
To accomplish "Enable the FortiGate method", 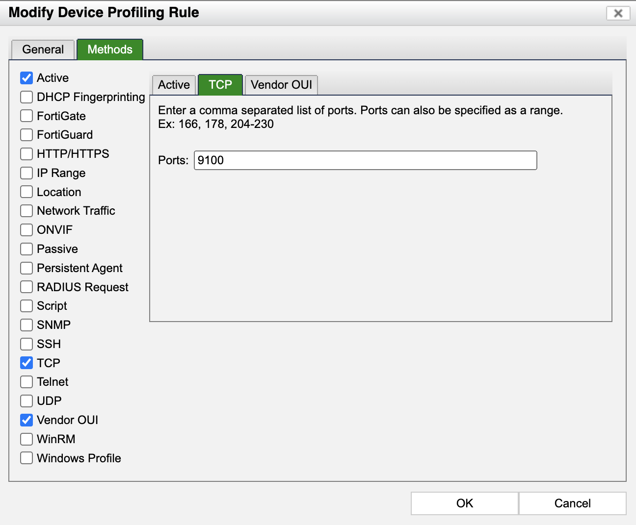I will click(26, 116).
